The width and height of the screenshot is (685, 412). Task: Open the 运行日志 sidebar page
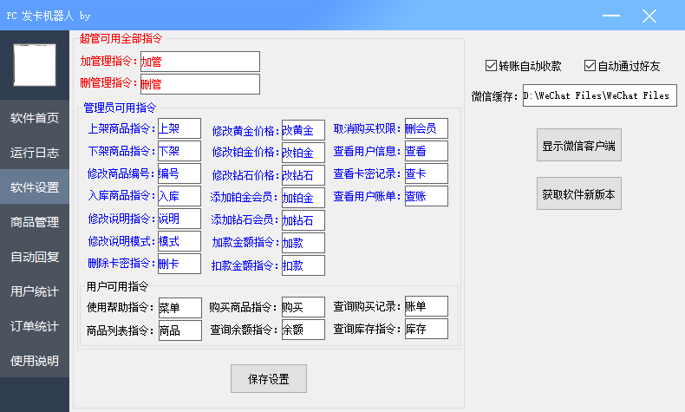35,152
